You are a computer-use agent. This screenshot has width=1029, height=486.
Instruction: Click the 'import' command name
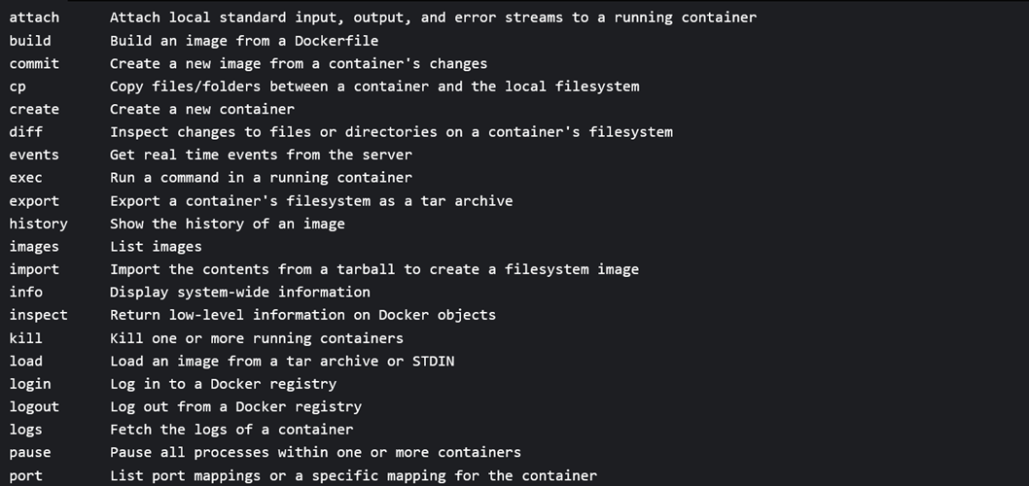pyautogui.click(x=34, y=269)
